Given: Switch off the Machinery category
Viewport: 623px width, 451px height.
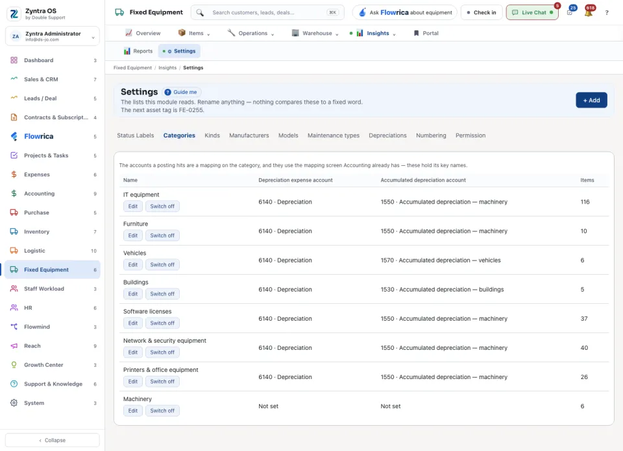Looking at the screenshot, I should point(162,411).
